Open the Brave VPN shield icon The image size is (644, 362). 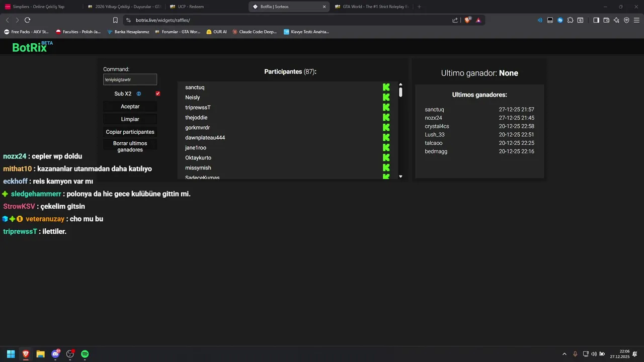[626, 20]
